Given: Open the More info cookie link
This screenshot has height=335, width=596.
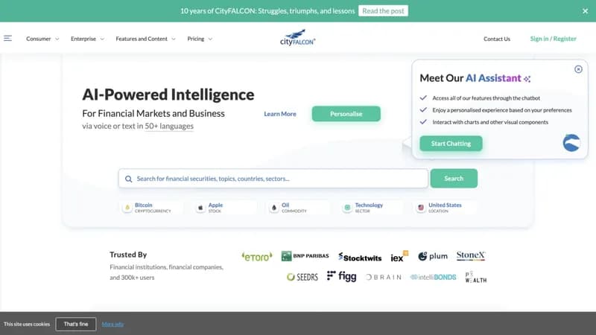Looking at the screenshot, I should coord(113,325).
